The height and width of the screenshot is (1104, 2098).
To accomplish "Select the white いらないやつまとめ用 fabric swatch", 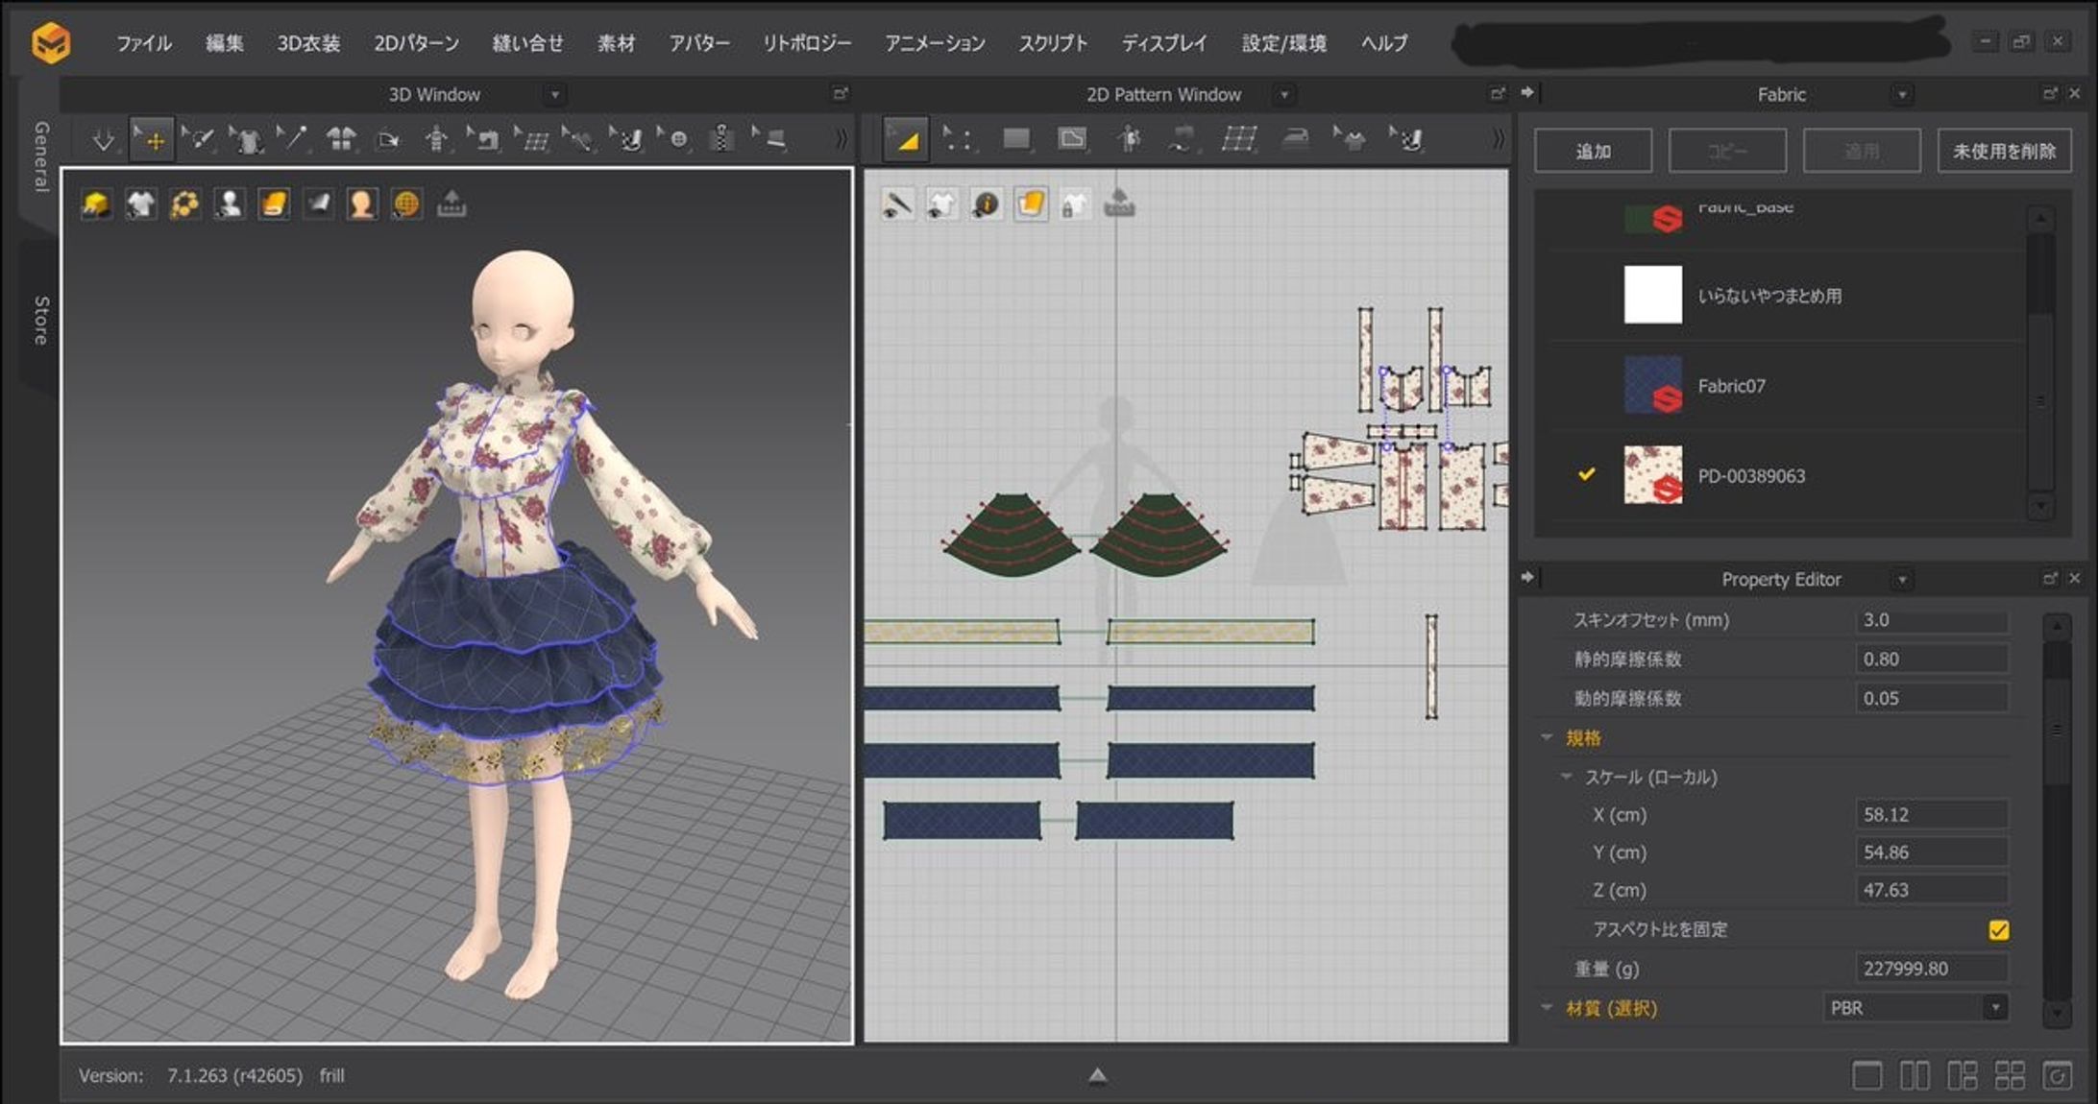I will pos(1653,295).
